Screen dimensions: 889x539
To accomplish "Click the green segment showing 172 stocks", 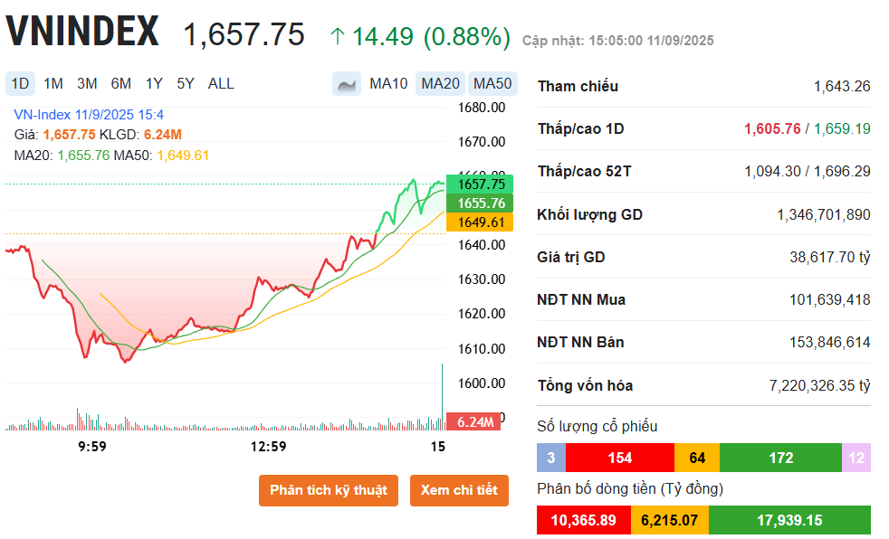I will click(x=780, y=458).
